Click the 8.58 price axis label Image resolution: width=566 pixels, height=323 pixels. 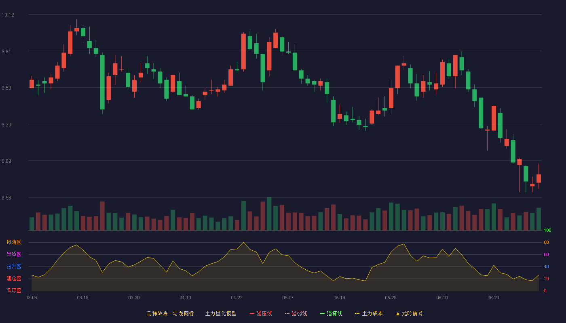6,198
